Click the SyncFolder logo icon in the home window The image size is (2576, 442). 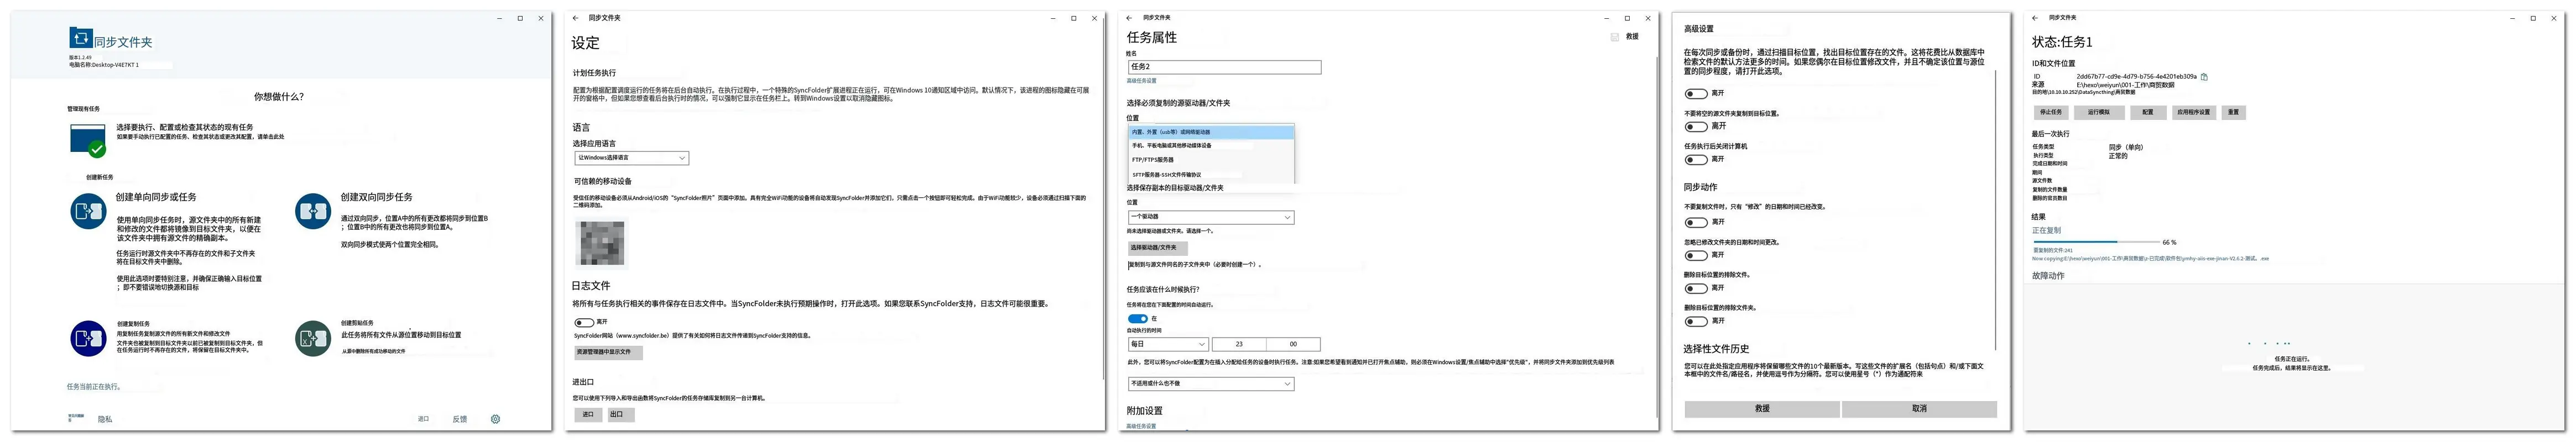click(x=80, y=37)
